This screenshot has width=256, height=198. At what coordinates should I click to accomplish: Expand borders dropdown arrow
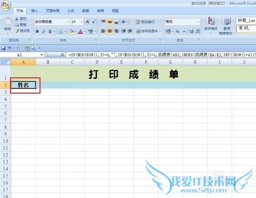point(65,32)
